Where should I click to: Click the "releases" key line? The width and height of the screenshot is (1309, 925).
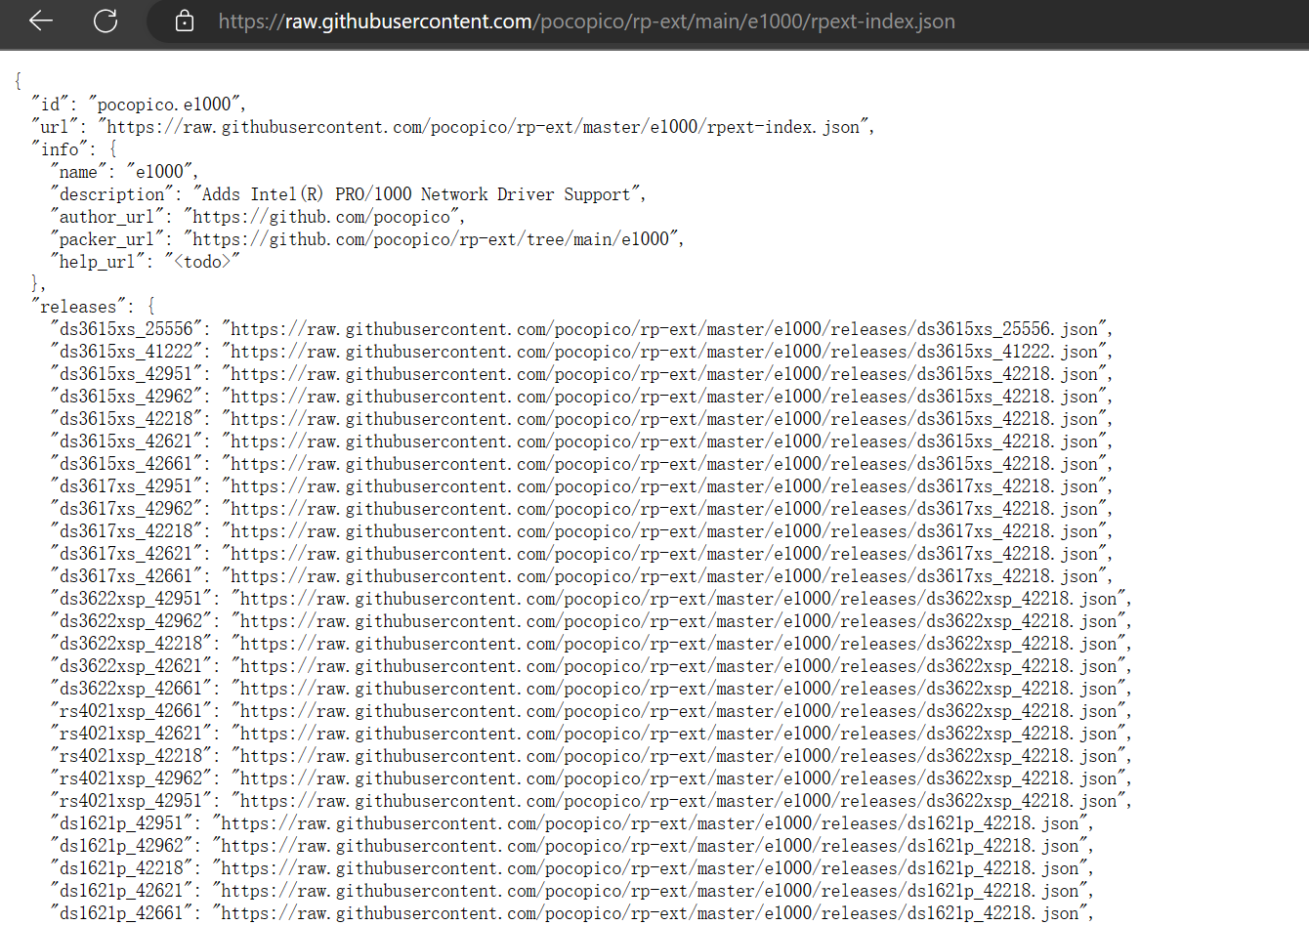point(93,307)
